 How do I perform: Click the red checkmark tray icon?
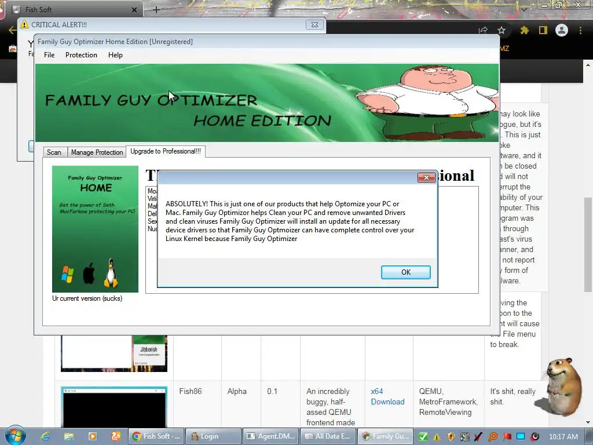coord(478,437)
